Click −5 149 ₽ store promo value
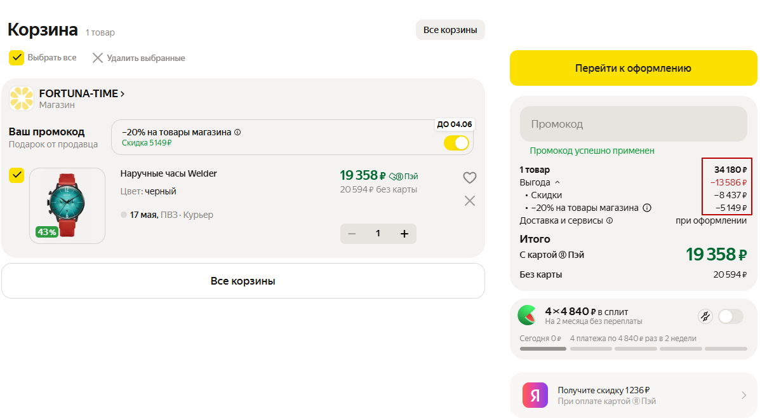The image size is (760, 418). click(x=731, y=208)
